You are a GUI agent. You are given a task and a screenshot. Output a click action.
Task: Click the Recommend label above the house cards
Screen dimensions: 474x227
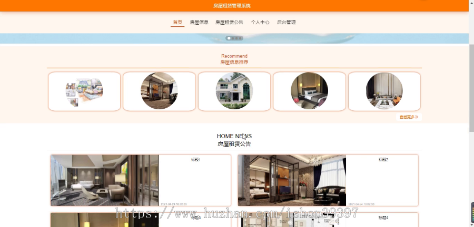(x=234, y=56)
